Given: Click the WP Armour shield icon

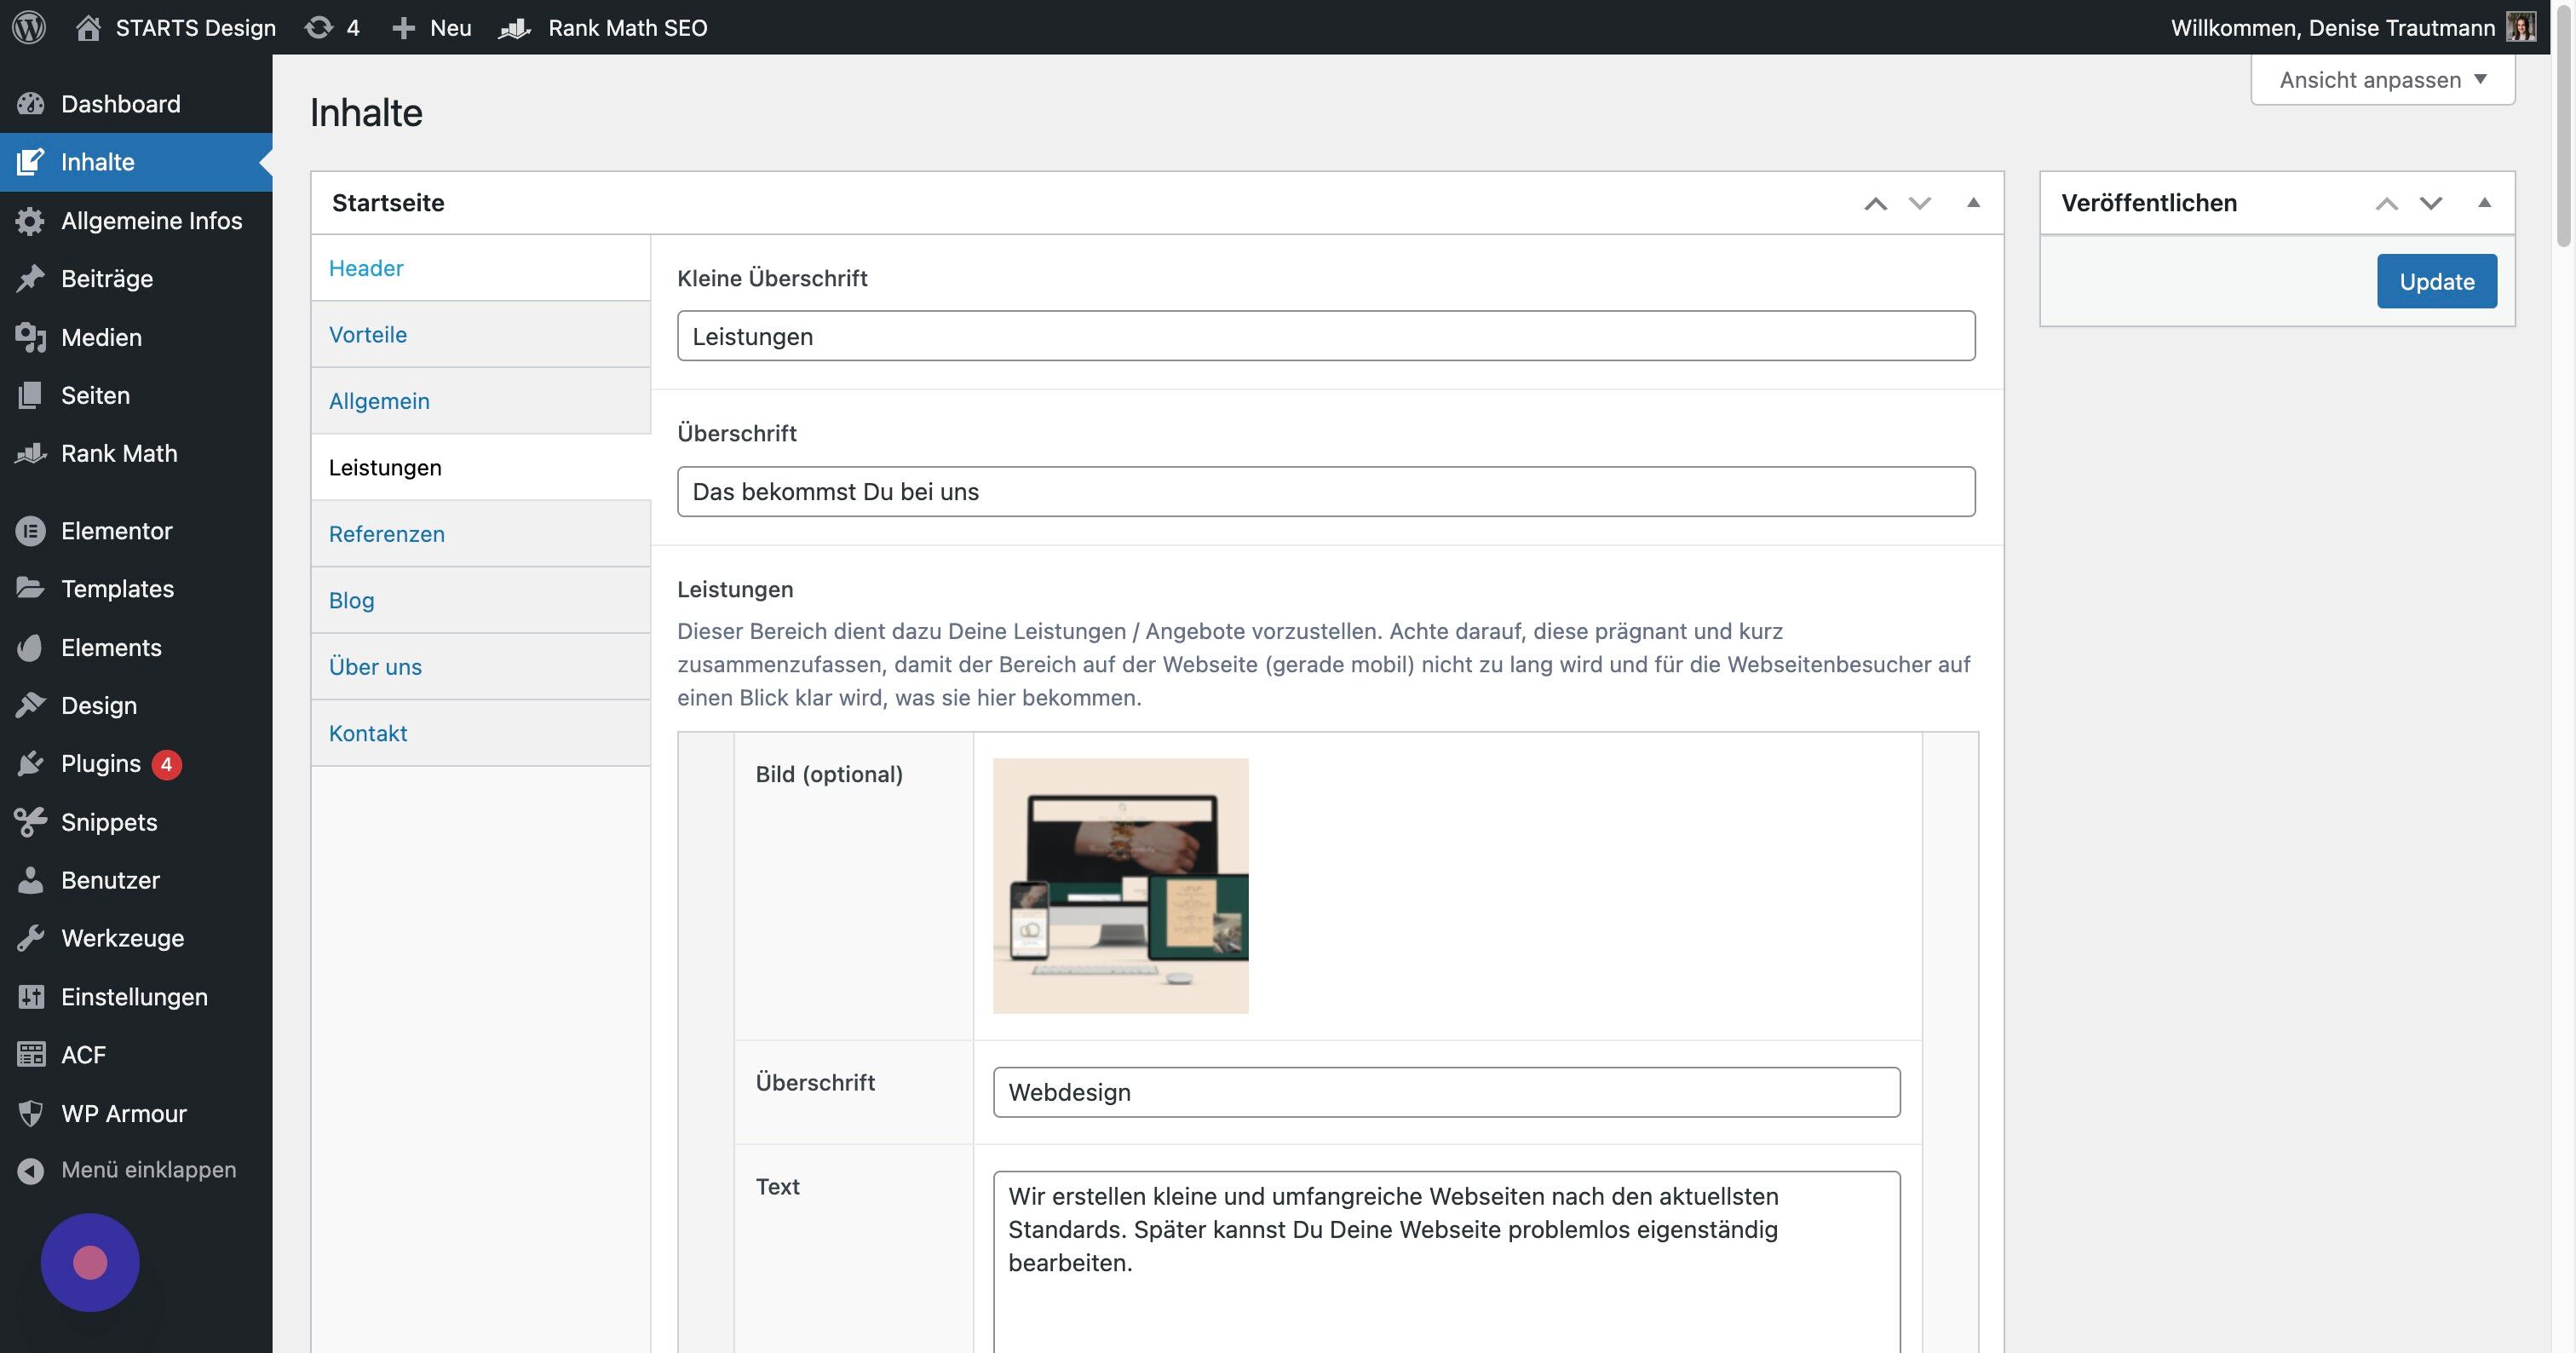Looking at the screenshot, I should tap(30, 1113).
